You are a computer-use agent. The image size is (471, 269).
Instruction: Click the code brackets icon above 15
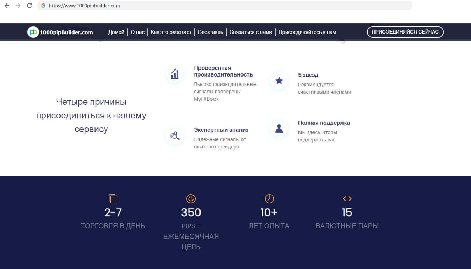pos(347,199)
